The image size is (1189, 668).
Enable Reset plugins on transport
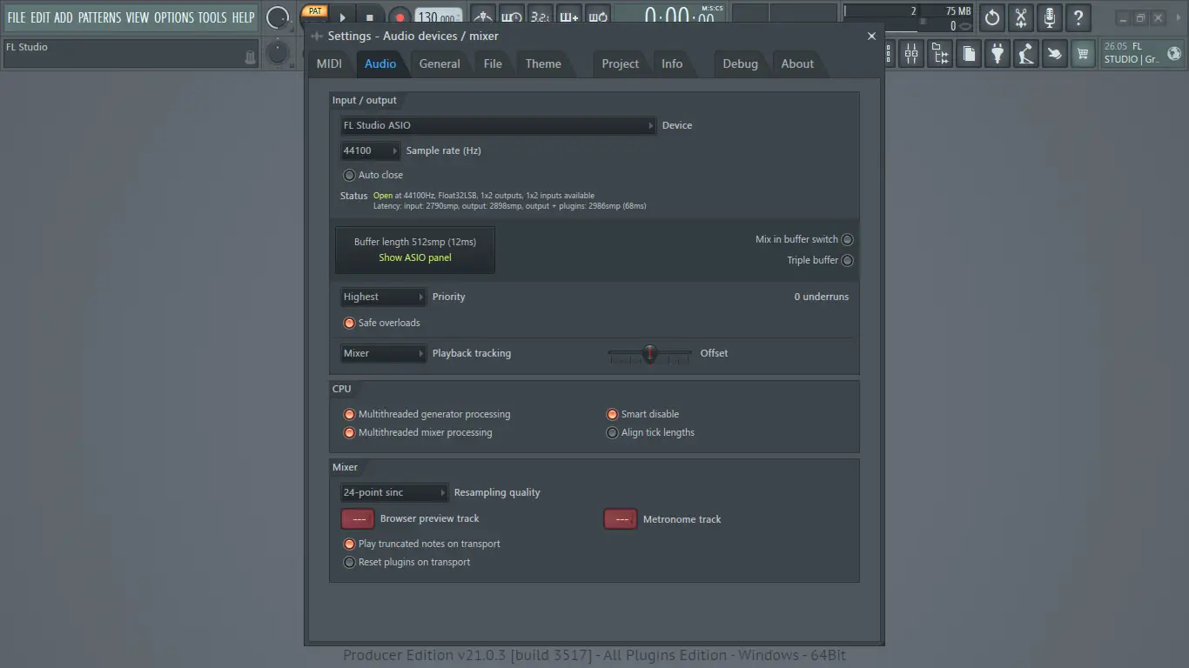[x=350, y=562]
